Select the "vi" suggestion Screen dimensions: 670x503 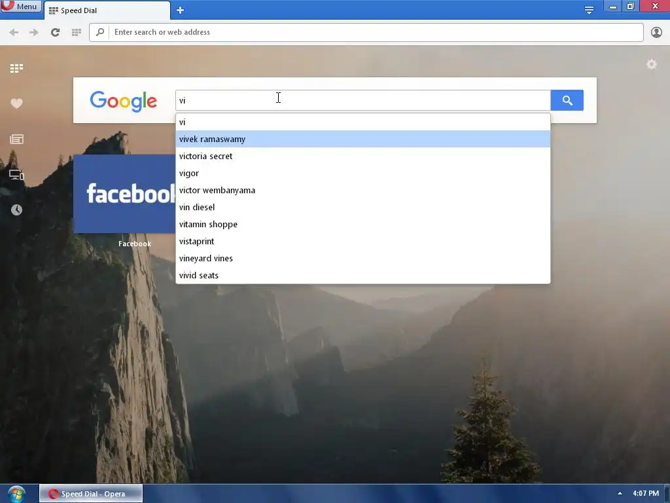pyautogui.click(x=362, y=122)
